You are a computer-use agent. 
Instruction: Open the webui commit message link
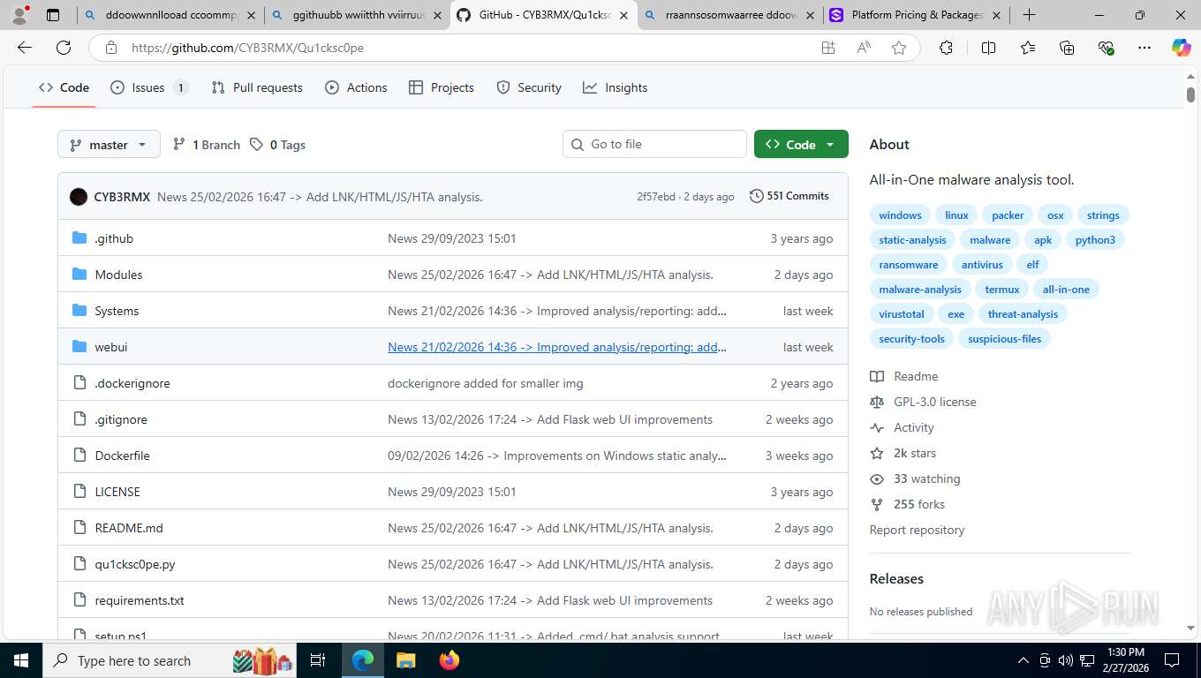[557, 347]
